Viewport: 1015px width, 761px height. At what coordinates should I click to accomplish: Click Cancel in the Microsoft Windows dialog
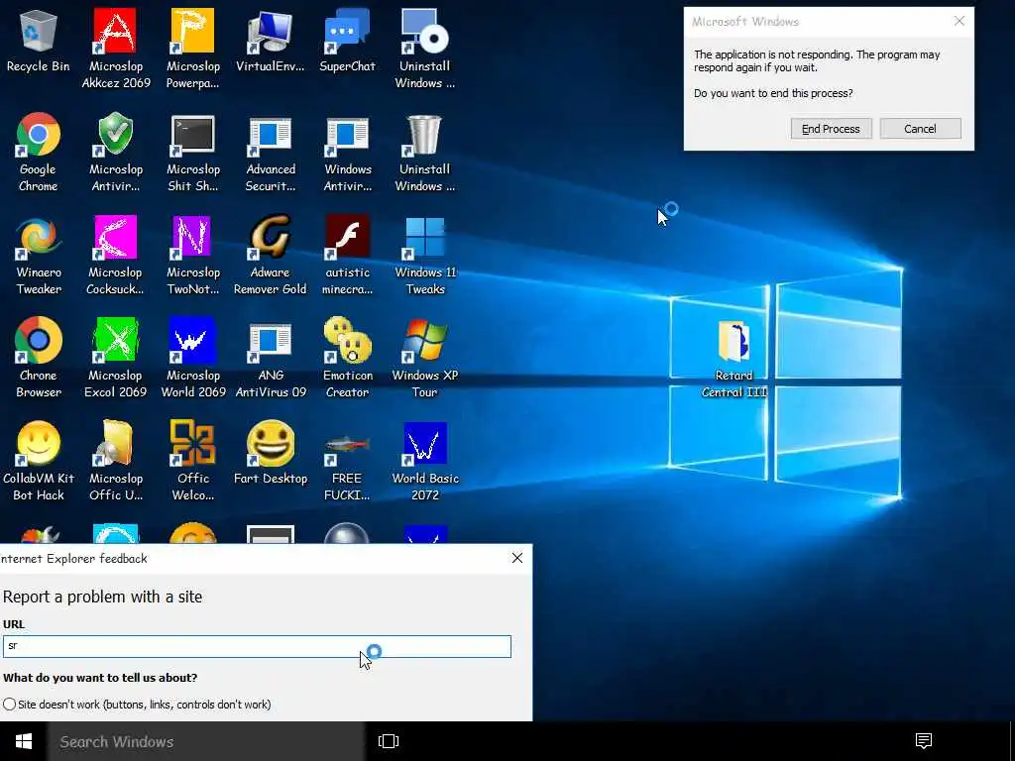920,129
